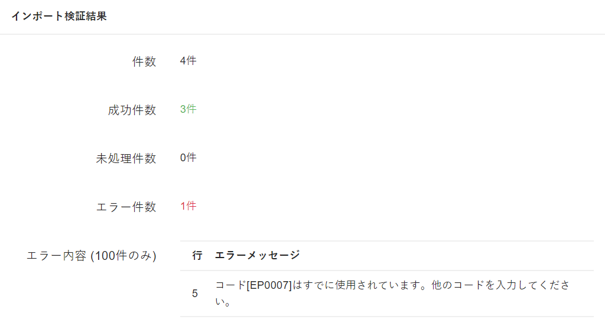Select row number 5 in error table
The height and width of the screenshot is (329, 605).
click(x=195, y=294)
